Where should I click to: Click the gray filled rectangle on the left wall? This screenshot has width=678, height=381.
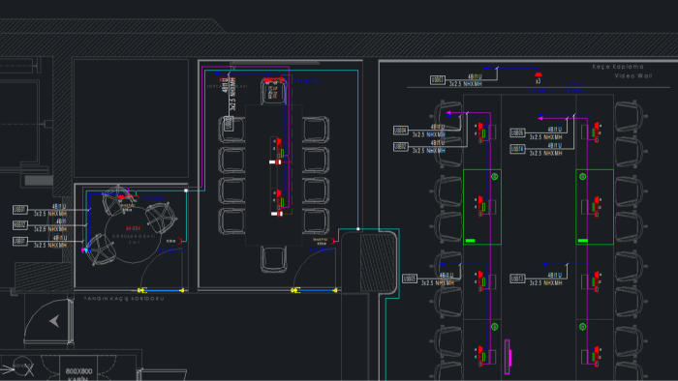[39, 181]
